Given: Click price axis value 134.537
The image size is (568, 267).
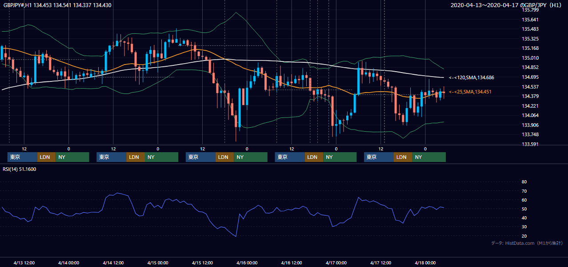Looking at the screenshot, I should (530, 87).
